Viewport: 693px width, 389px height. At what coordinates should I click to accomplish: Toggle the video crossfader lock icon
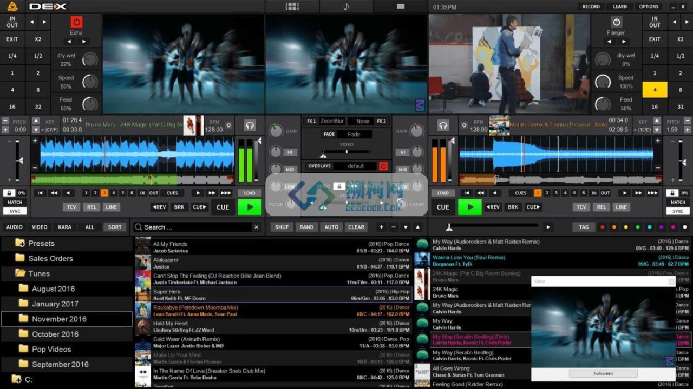(339, 186)
